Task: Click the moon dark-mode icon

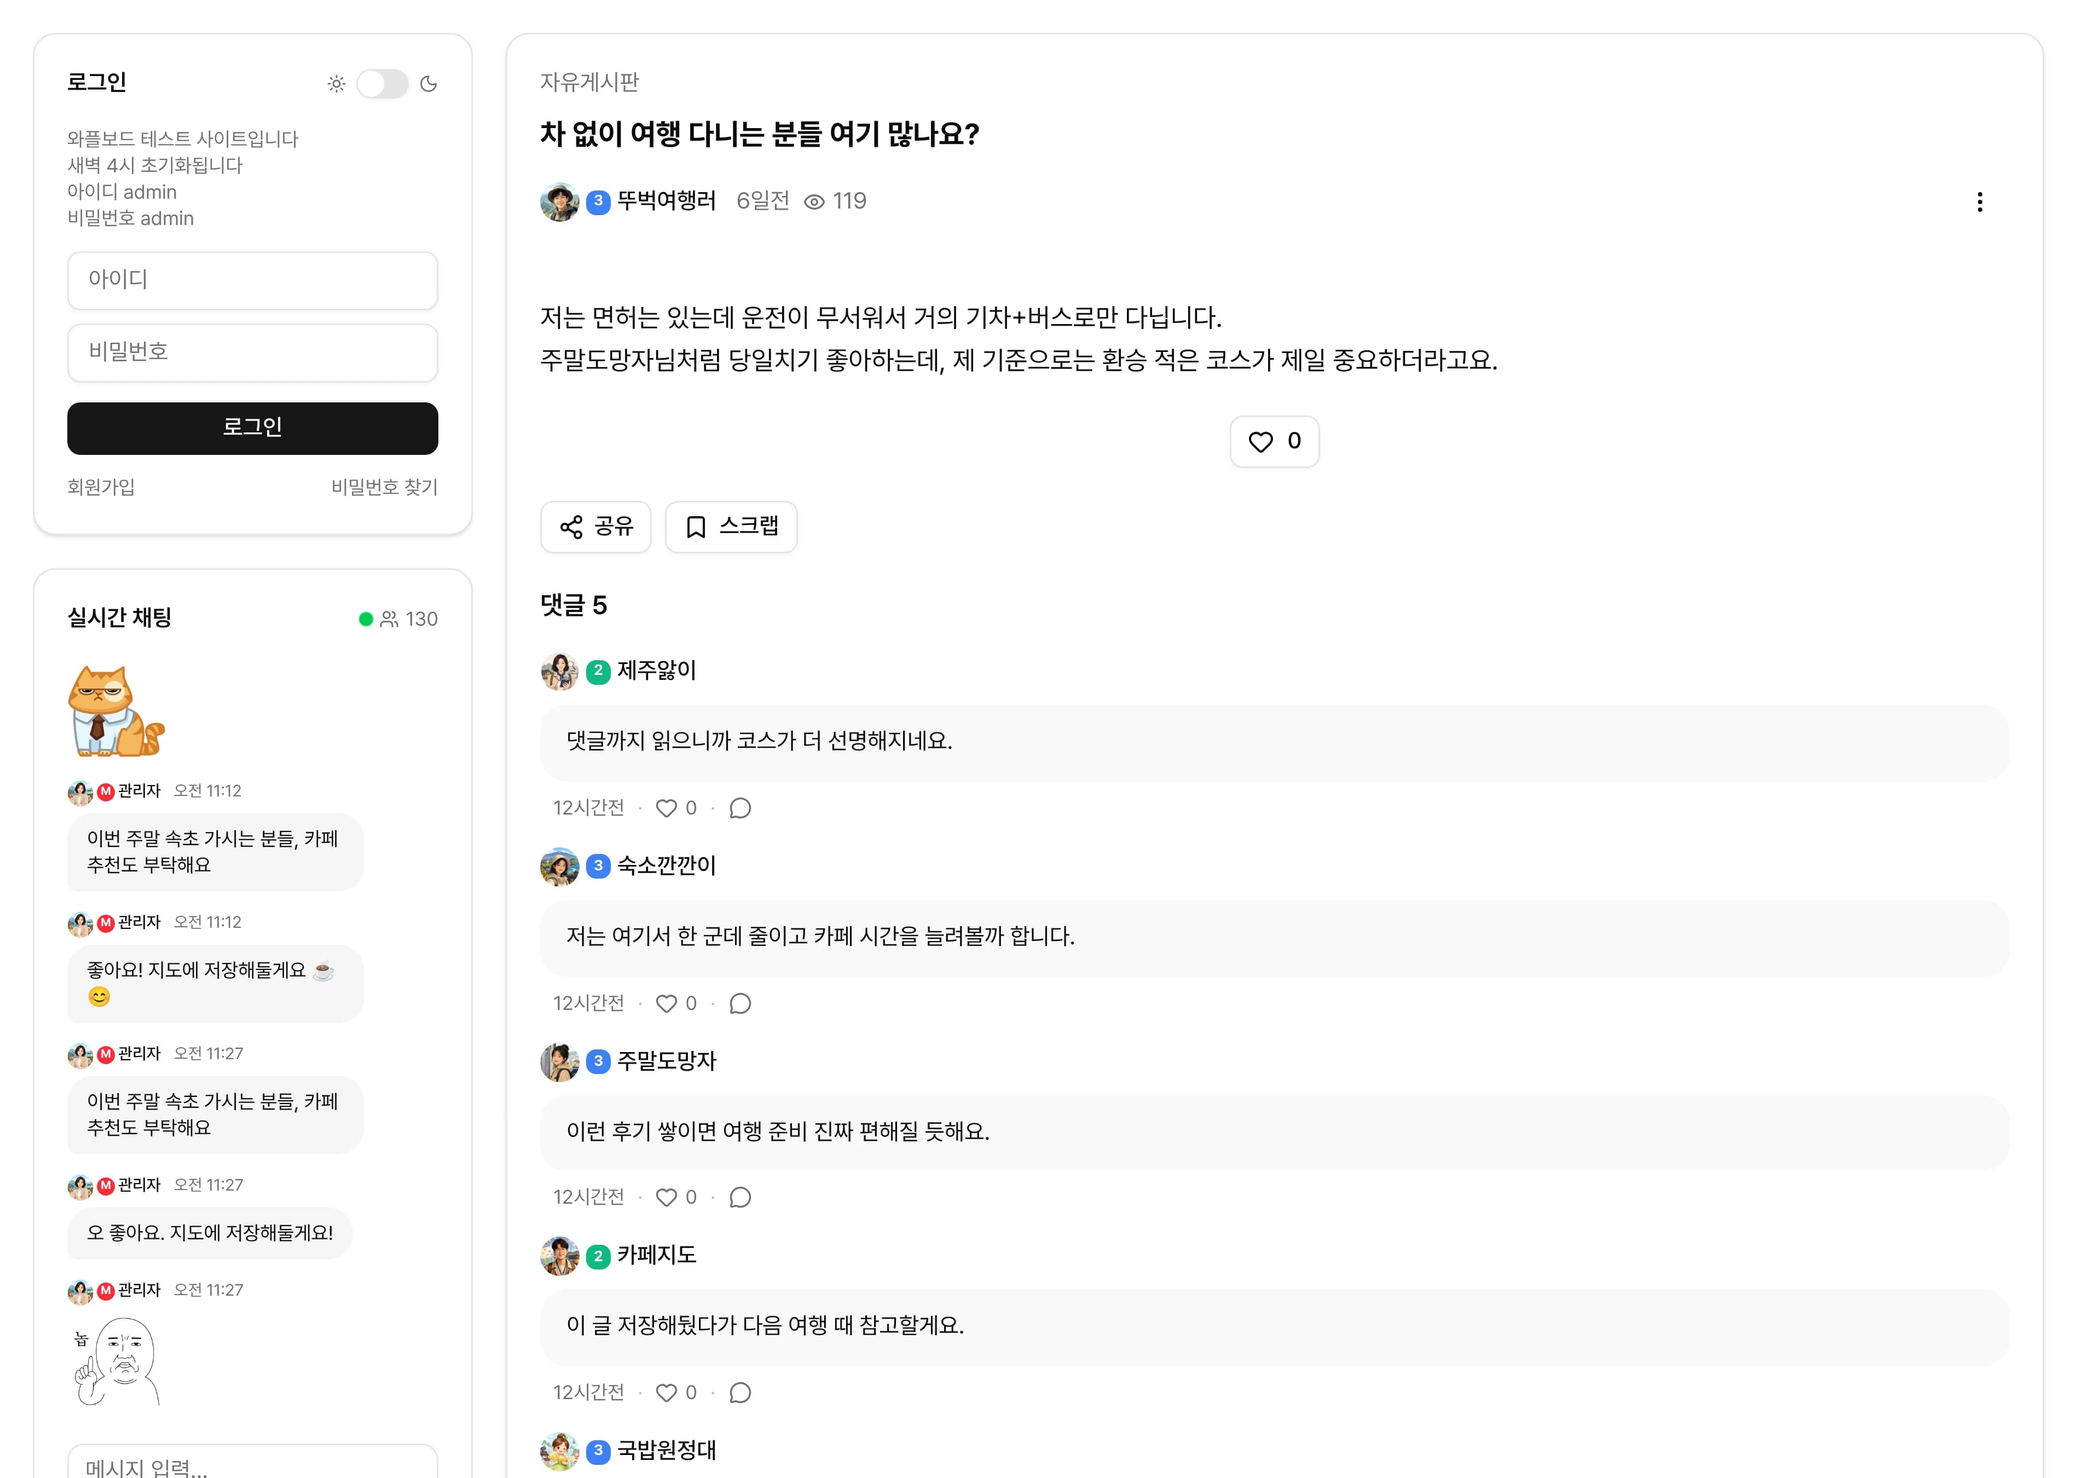Action: tap(429, 84)
